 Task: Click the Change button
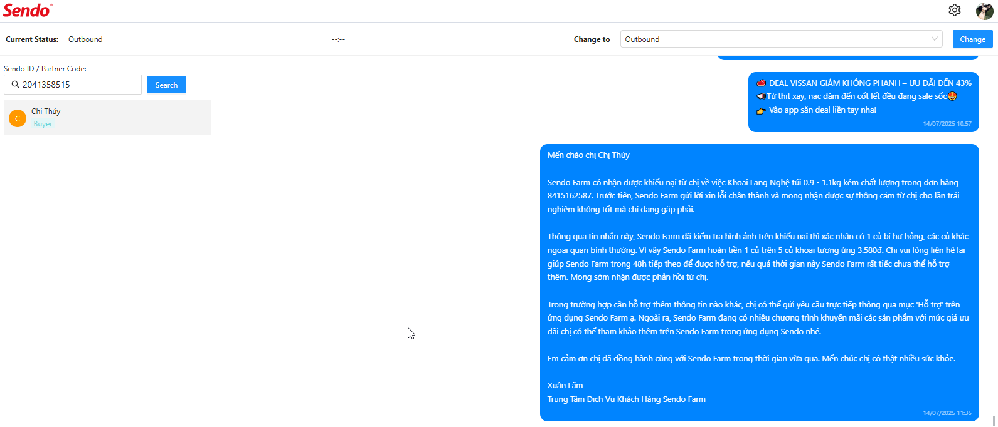coord(972,39)
